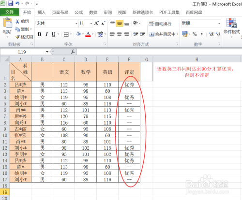Click the increase indent icon
Image resolution: width=242 pixels, height=200 pixels.
coord(142,34)
